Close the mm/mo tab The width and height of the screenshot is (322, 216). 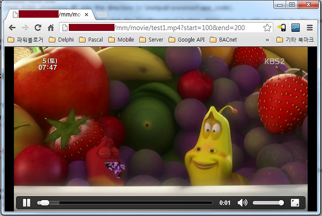pyautogui.click(x=86, y=15)
